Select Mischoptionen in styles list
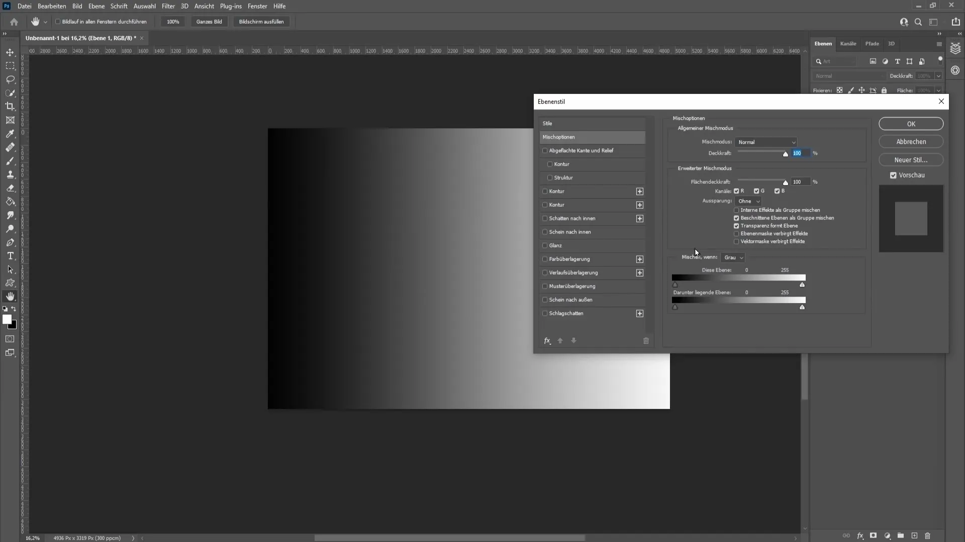Screen dimensions: 965x542 click(x=593, y=137)
